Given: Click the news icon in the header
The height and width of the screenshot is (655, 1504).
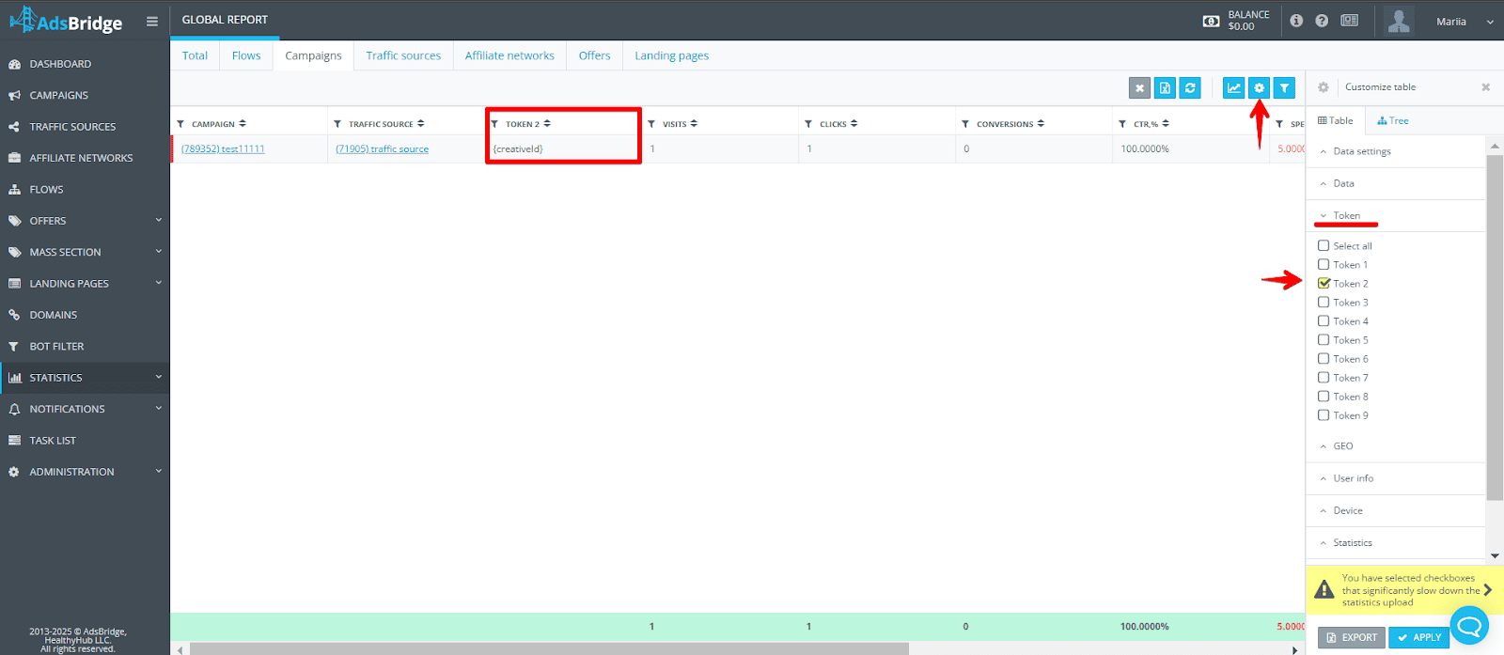Looking at the screenshot, I should [1349, 21].
